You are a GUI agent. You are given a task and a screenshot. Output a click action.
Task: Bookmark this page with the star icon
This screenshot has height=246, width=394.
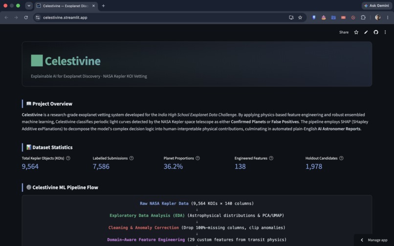[x=300, y=18]
